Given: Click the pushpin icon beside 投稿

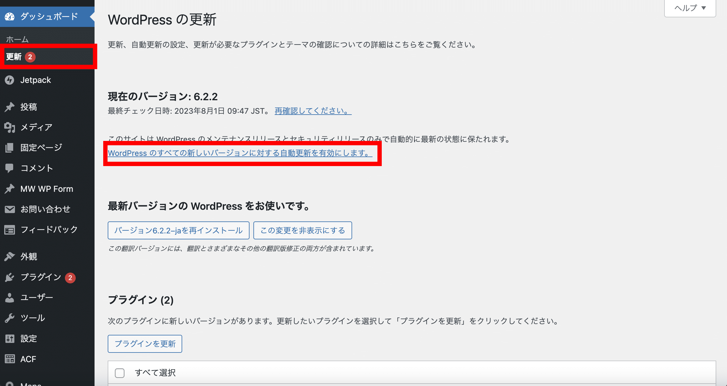Looking at the screenshot, I should point(10,107).
